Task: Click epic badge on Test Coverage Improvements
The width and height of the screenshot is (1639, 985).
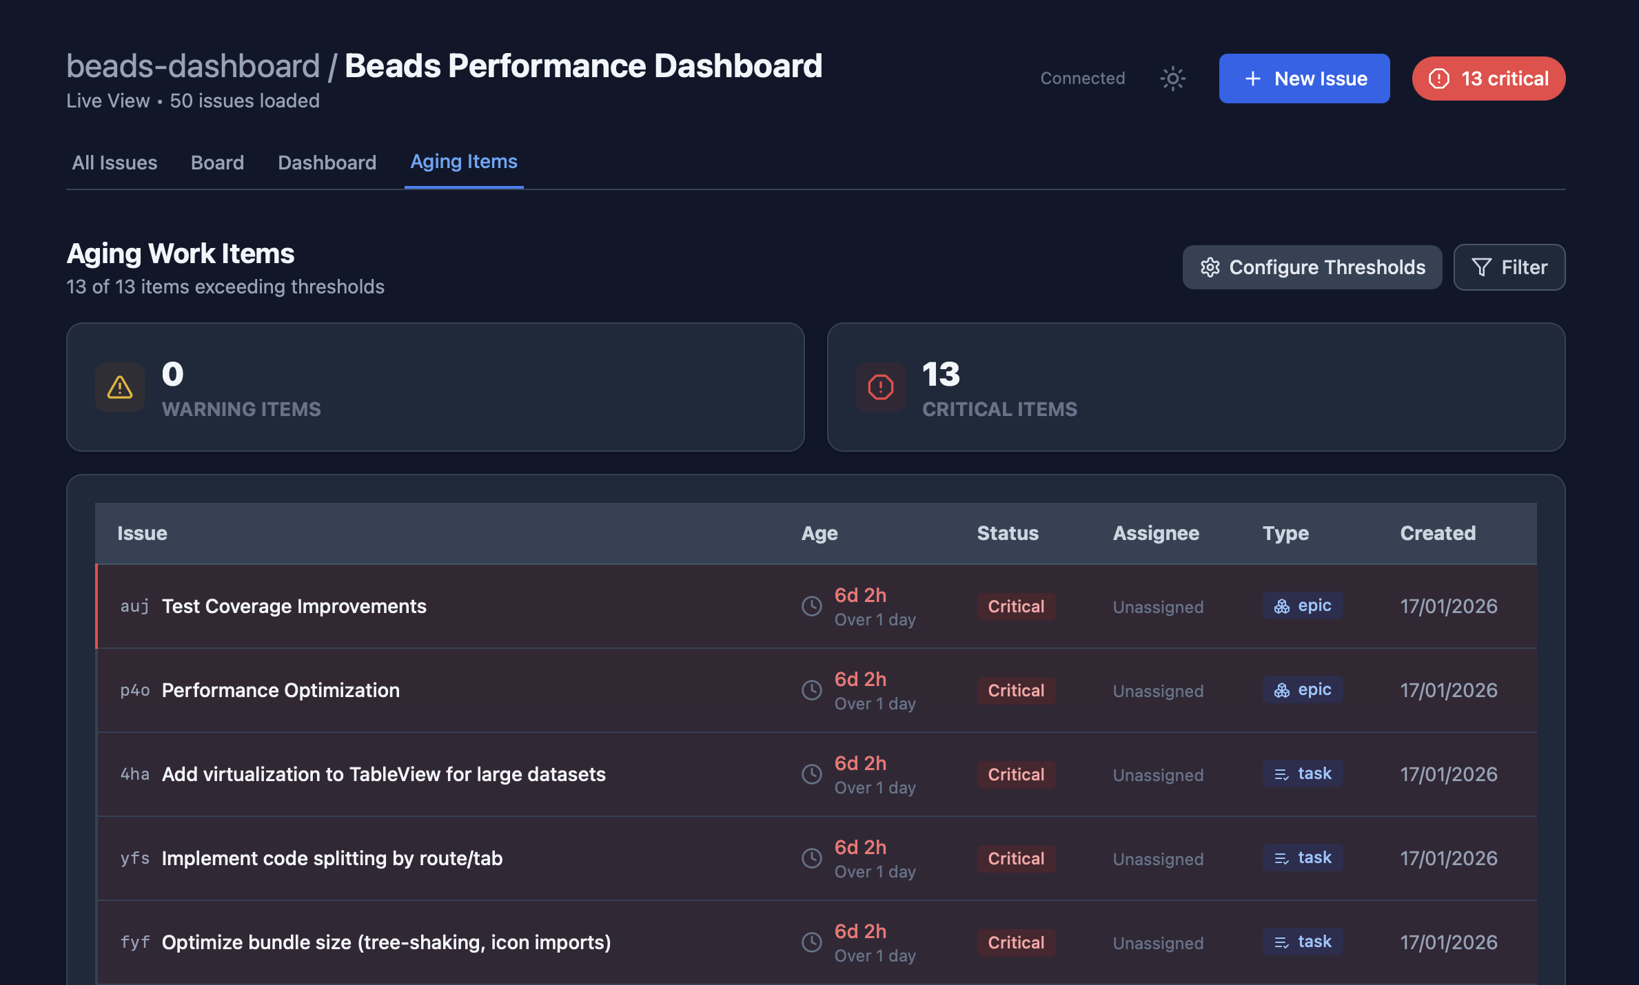Action: tap(1302, 605)
